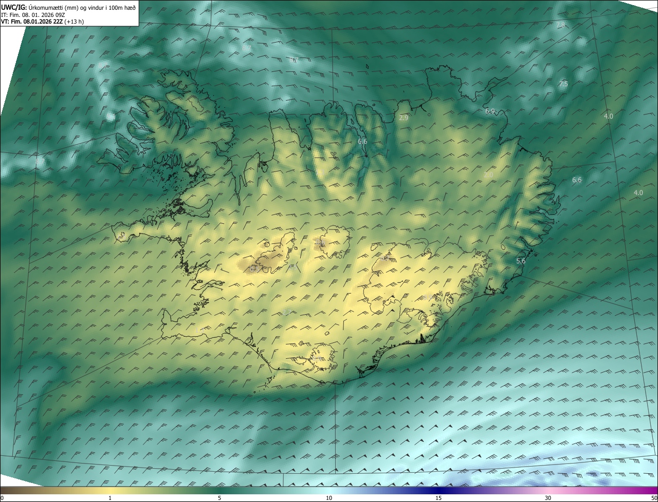Click the '10' tick on the colour scale

pyautogui.click(x=329, y=498)
